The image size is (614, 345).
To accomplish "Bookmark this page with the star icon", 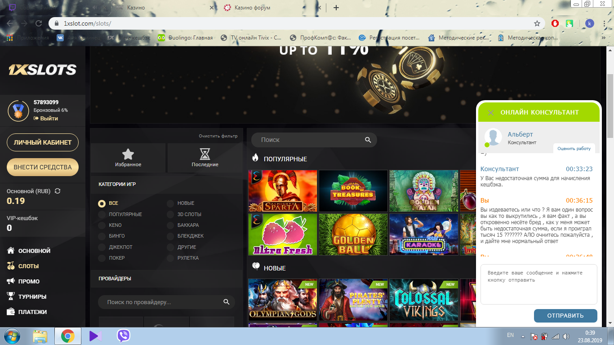I will click(537, 23).
